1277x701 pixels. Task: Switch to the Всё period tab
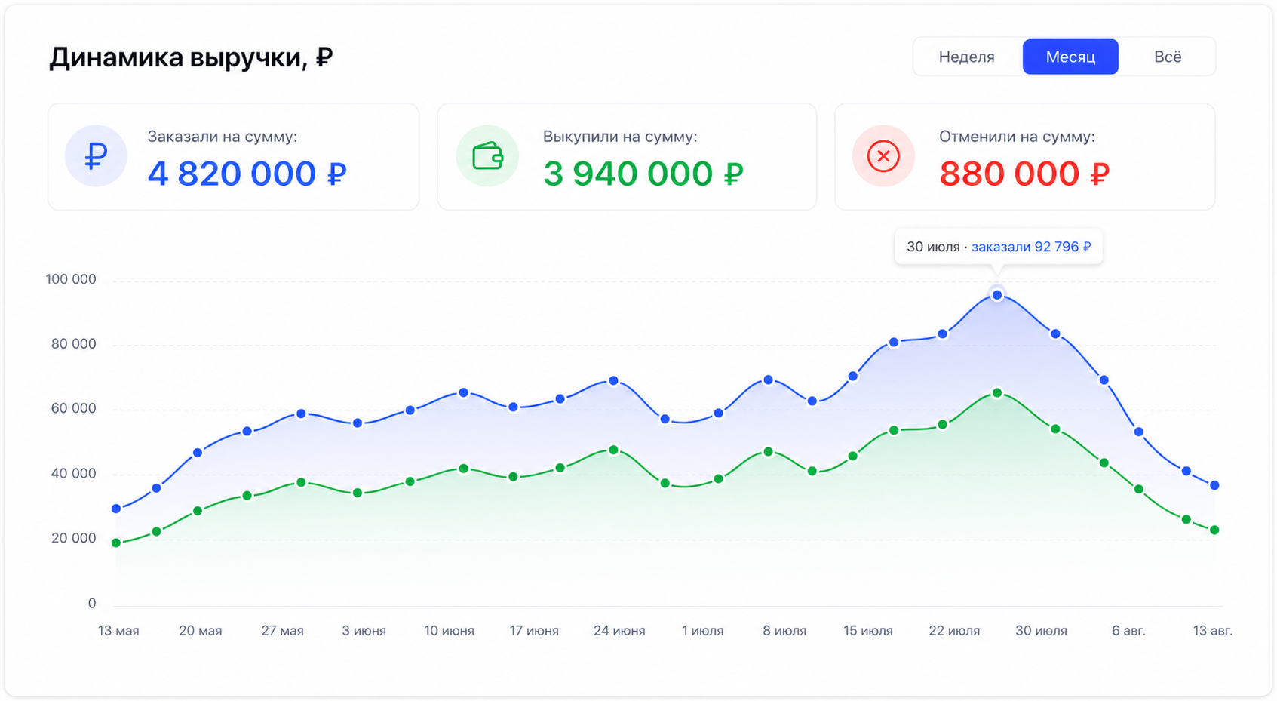1168,57
